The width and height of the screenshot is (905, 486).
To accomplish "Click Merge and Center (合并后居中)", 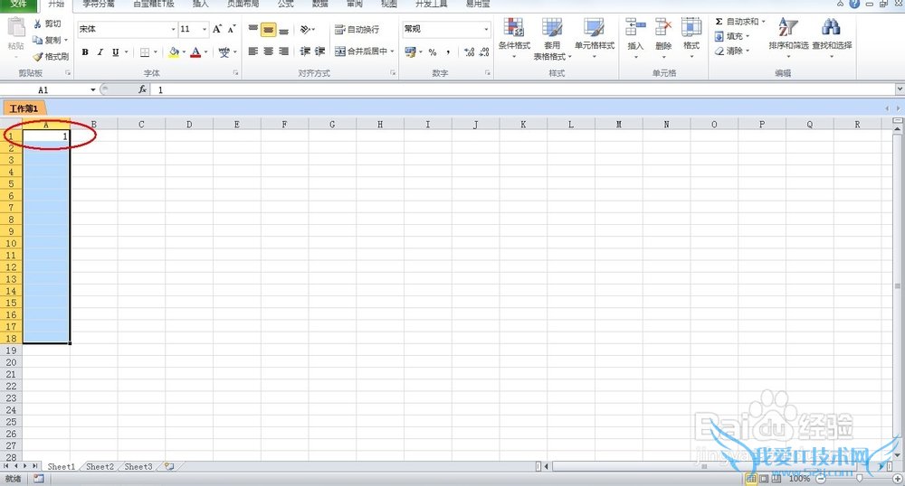I will pos(361,51).
